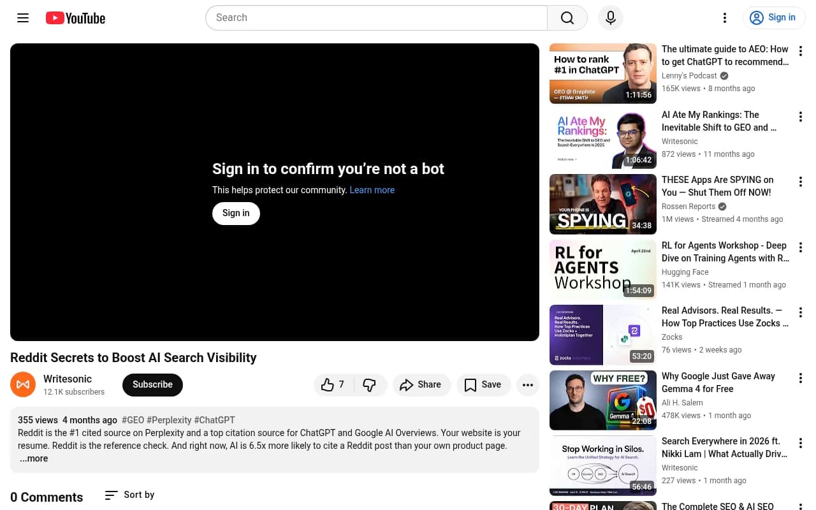Expand description with ...more
This screenshot has height=510, width=816.
(34, 458)
